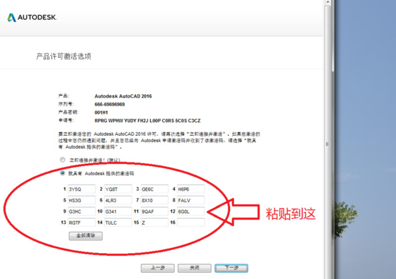The height and width of the screenshot is (279, 396).
Task: Click the empty activation field 16
Action: click(191, 223)
